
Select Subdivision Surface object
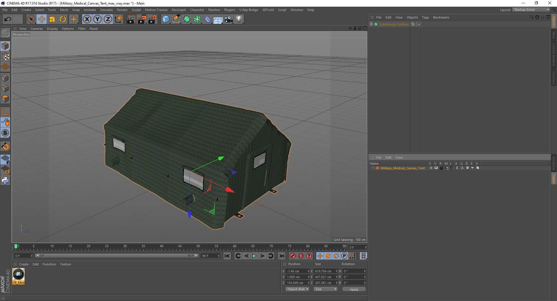tap(394, 24)
